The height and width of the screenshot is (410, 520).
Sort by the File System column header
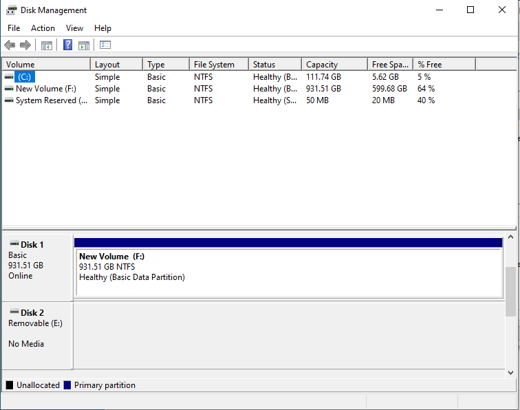[x=214, y=65]
